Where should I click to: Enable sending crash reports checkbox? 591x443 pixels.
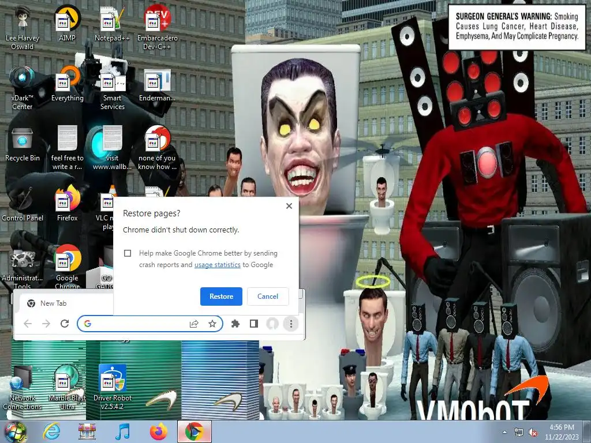128,253
